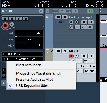The image size is (107, 103).
Task: Open the track color selector icon
Action: coord(90,11)
